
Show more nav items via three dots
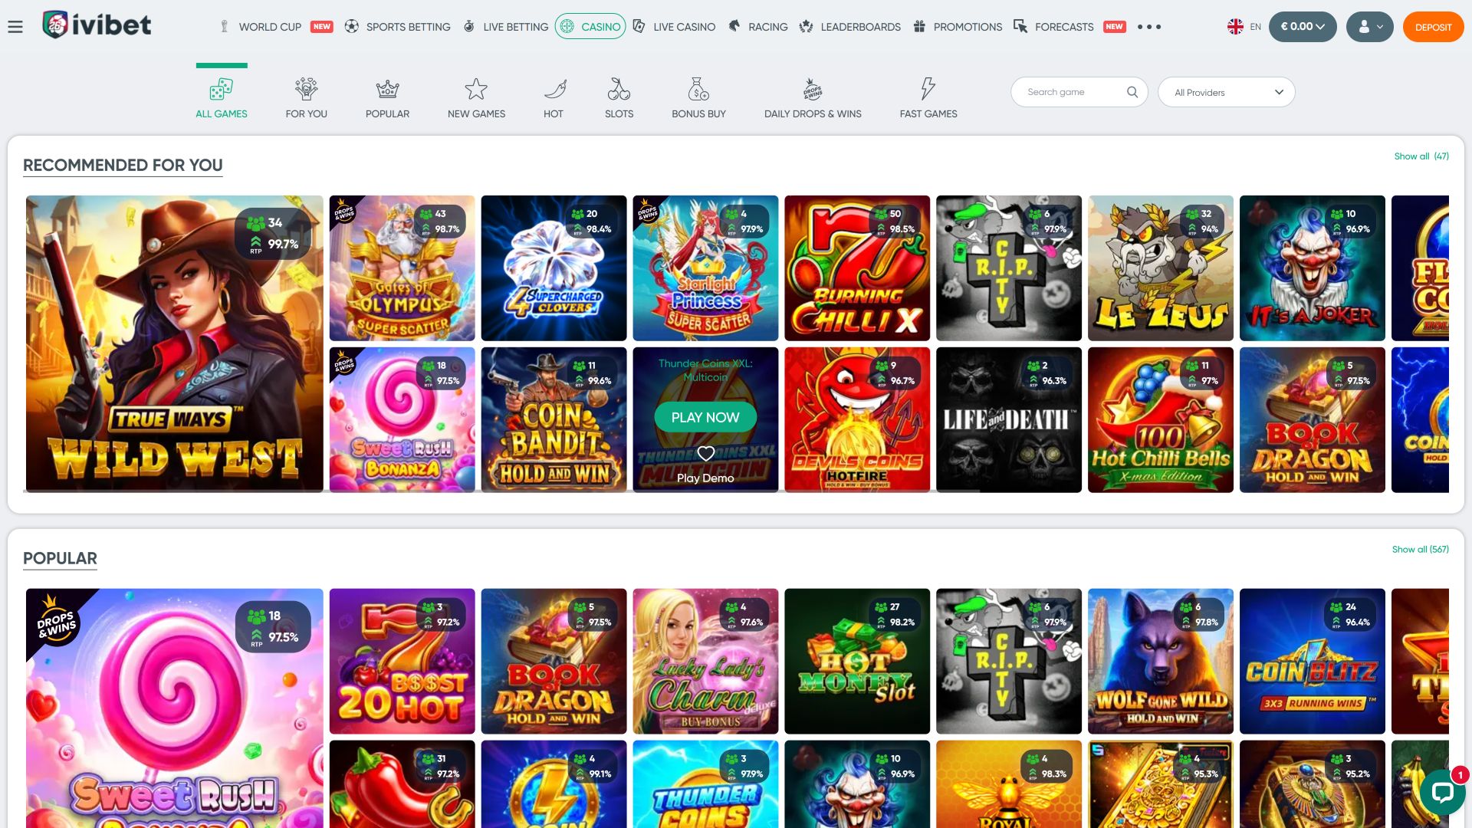pyautogui.click(x=1149, y=27)
